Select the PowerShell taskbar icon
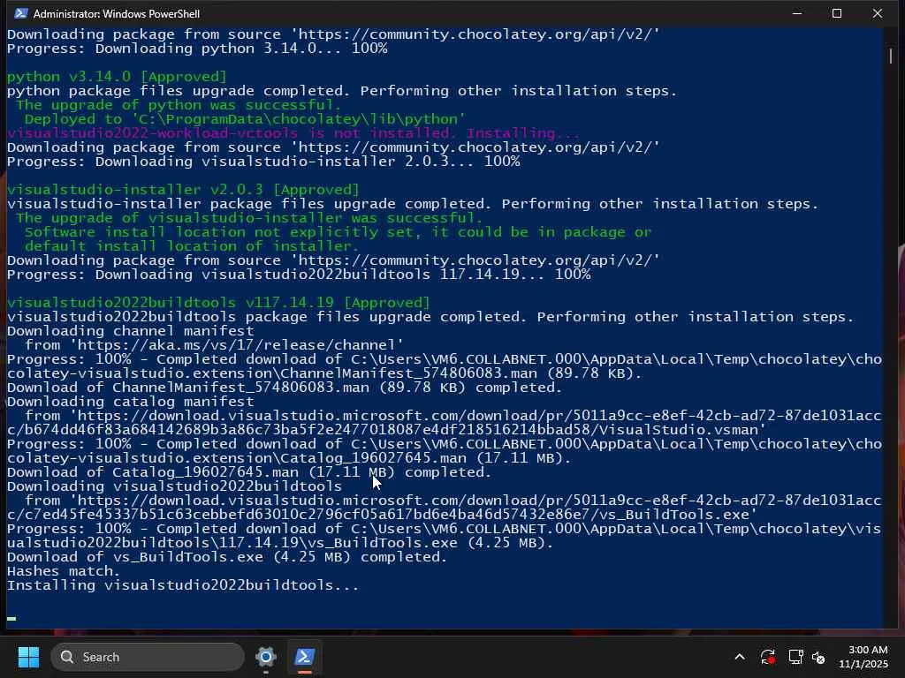Screen dimensions: 905x678 [x=304, y=657]
